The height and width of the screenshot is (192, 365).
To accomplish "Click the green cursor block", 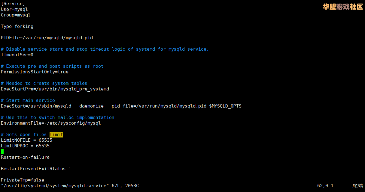I will [x=2, y=152].
